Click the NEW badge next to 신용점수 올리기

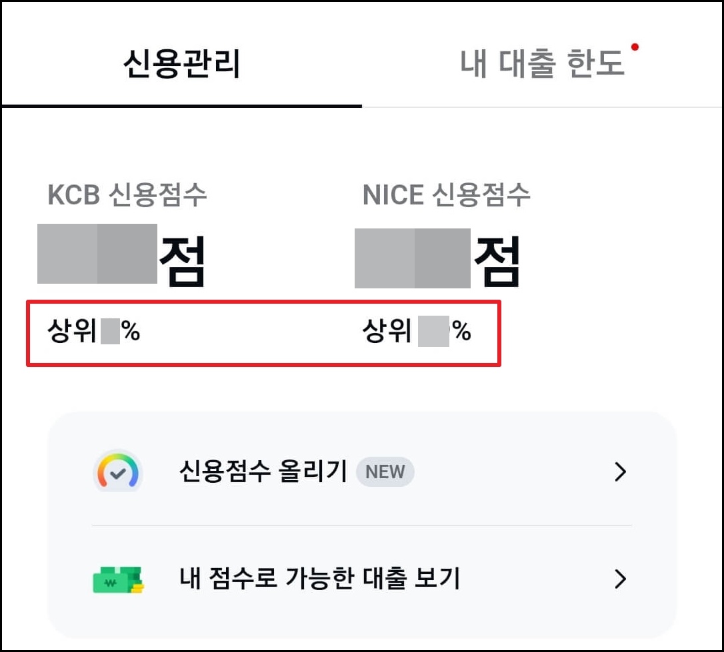pyautogui.click(x=385, y=472)
